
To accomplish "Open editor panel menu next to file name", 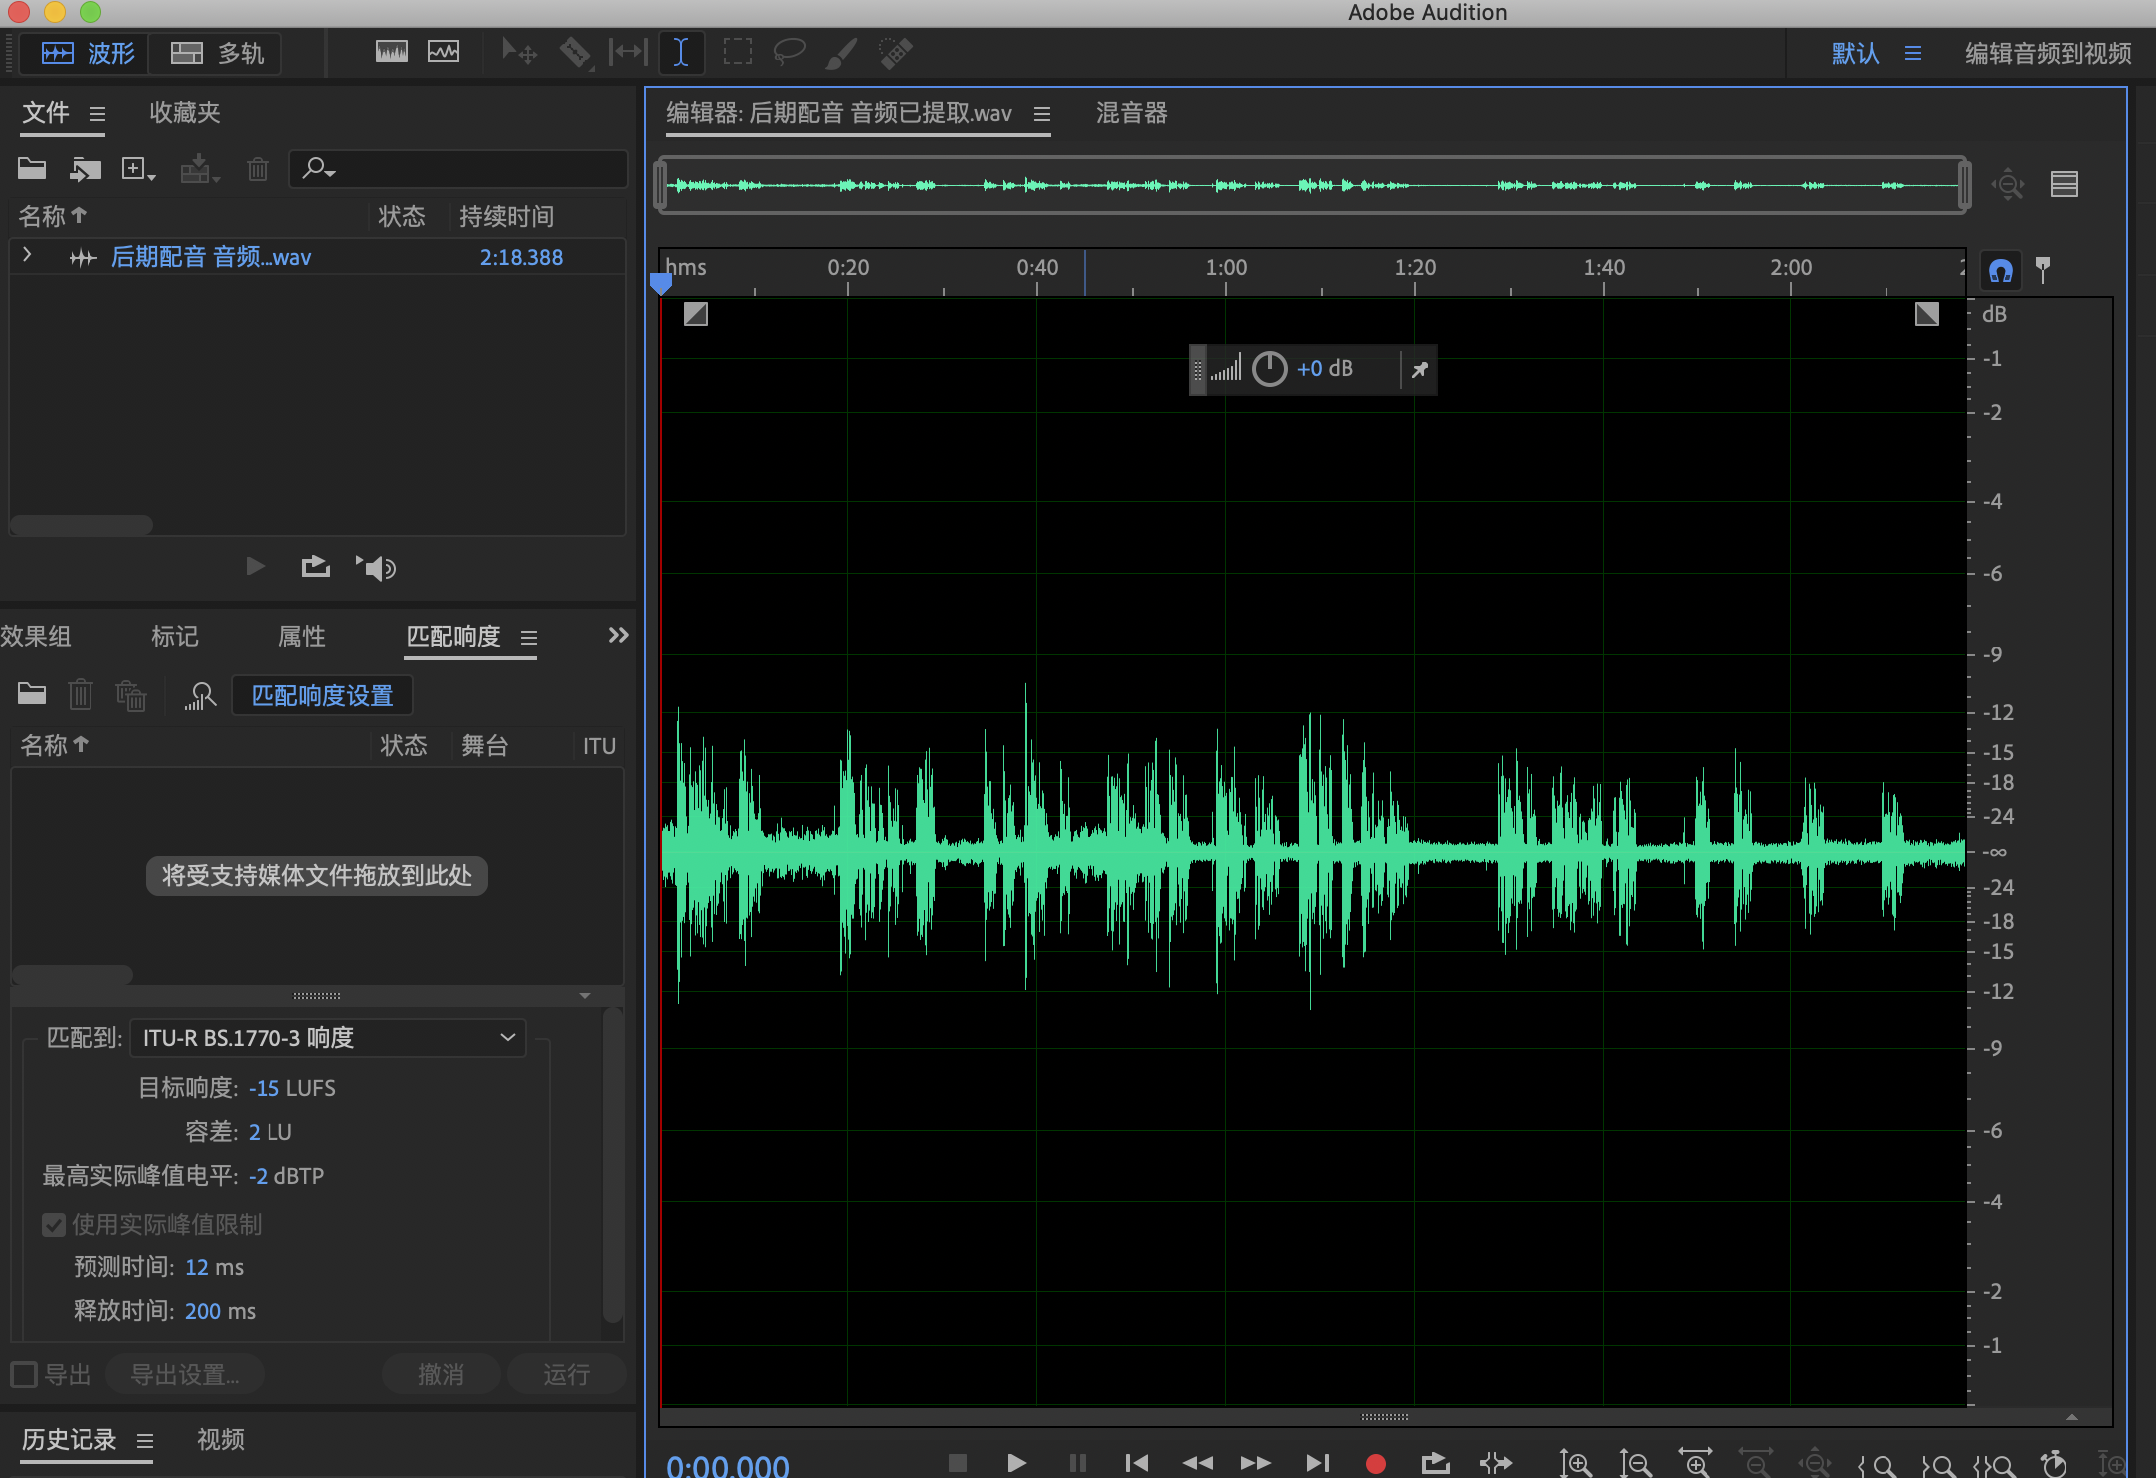I will click(1042, 114).
